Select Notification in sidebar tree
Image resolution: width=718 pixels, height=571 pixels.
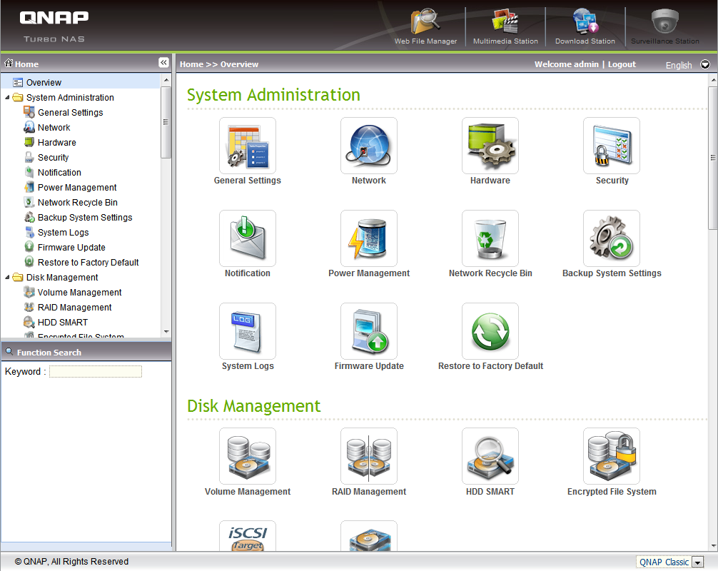tap(59, 173)
